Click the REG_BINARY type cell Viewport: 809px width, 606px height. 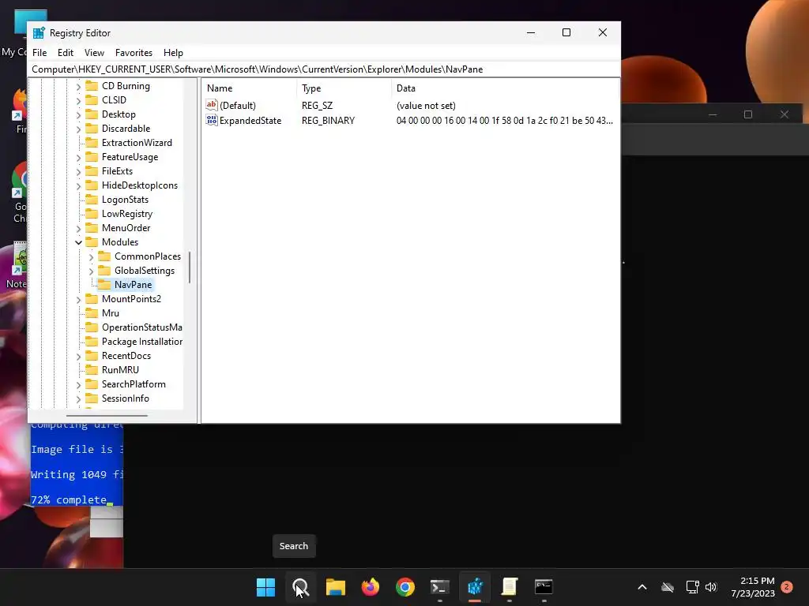click(328, 121)
